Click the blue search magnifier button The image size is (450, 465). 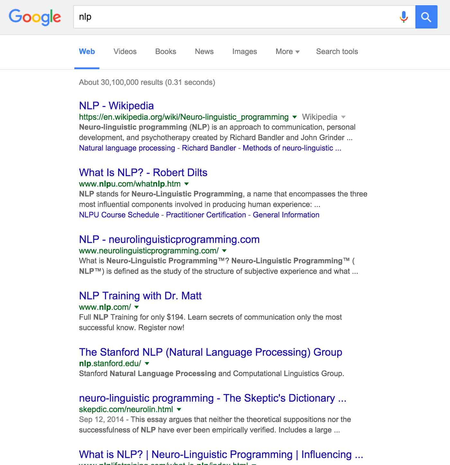tap(426, 17)
